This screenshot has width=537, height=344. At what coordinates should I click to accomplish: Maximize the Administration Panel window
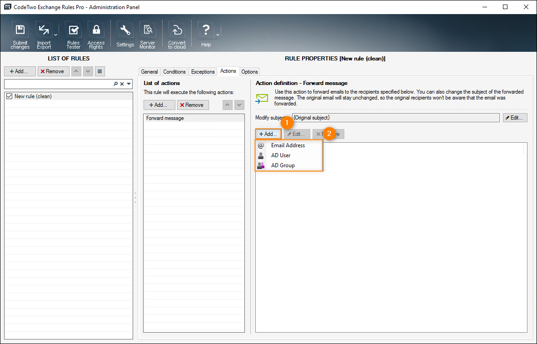505,7
